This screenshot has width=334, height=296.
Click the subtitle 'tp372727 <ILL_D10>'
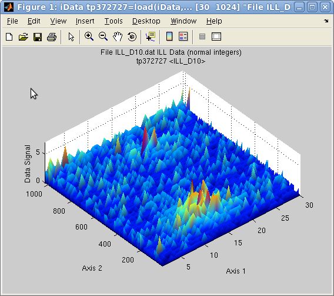tap(171, 61)
